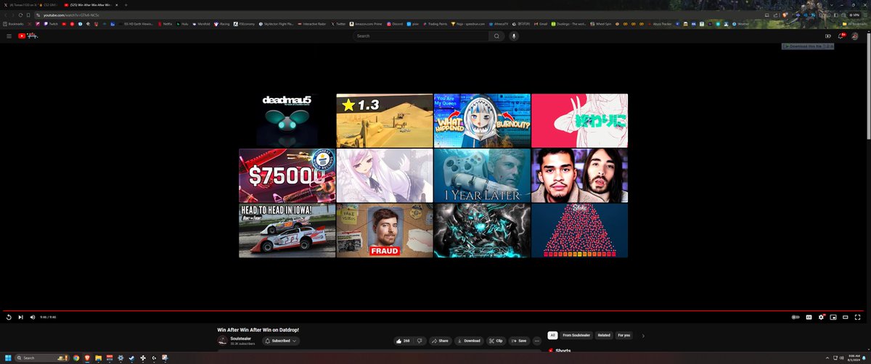Like the video with 268 likes
The image size is (871, 364).
[403, 340]
